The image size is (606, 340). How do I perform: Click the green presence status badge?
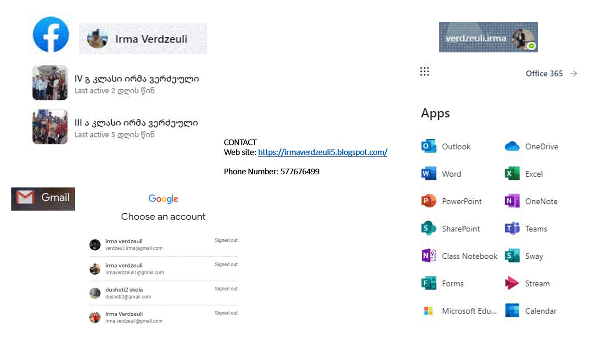coord(532,45)
